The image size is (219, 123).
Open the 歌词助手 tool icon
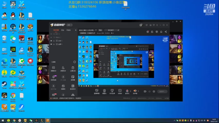(x=73, y=87)
